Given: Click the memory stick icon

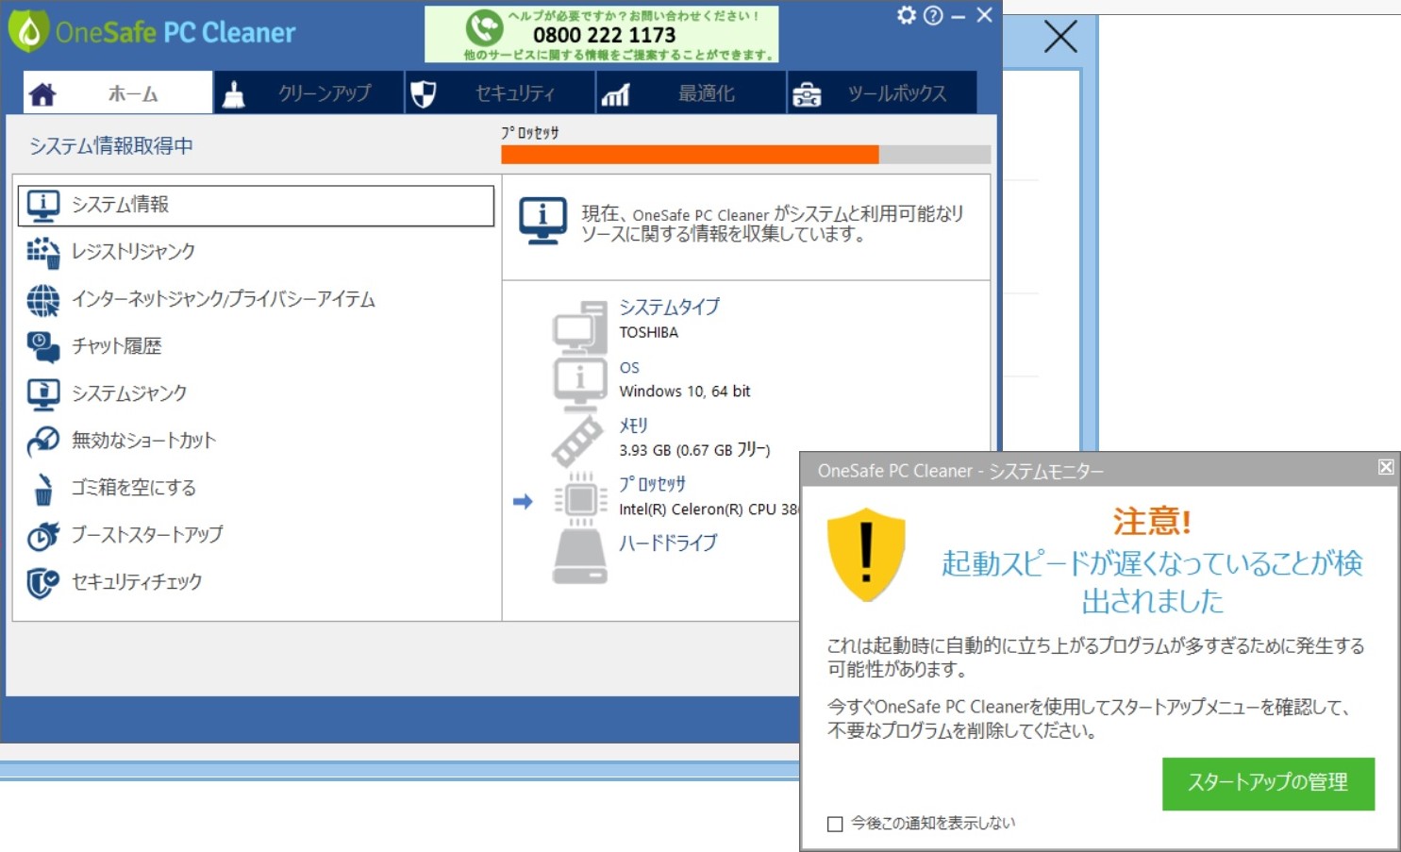Looking at the screenshot, I should pyautogui.click(x=577, y=442).
